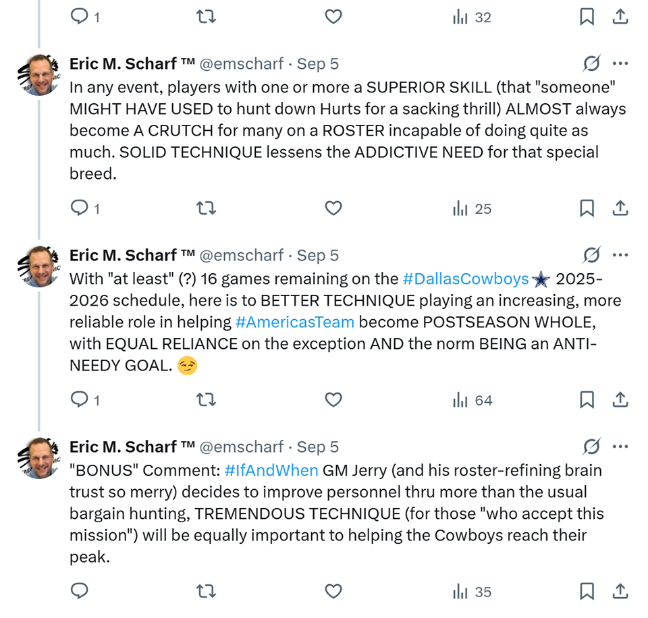
Task: Repost the SUPERIOR SKILL tweet
Action: pos(205,208)
